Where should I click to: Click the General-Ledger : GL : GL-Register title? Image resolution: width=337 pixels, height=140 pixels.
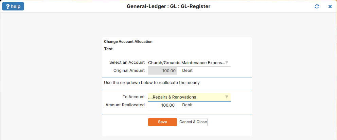click(168, 6)
